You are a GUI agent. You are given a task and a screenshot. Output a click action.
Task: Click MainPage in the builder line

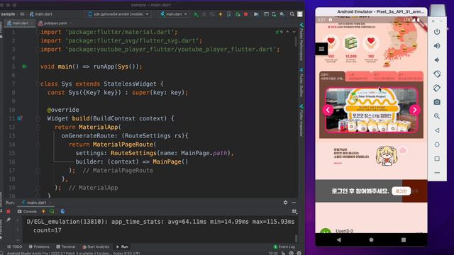click(167, 162)
